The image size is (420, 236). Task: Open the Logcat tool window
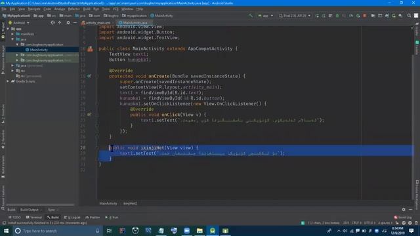coord(72,217)
